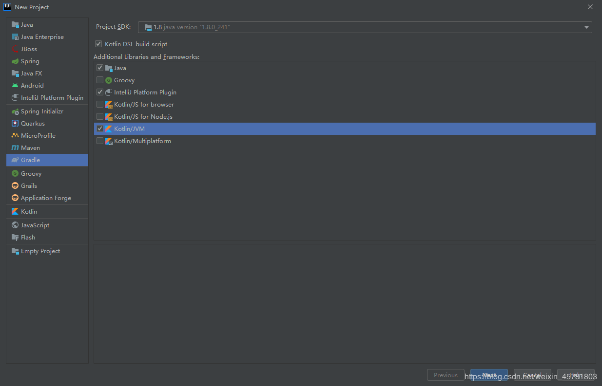Click the Kotlin logo icon in the sidebar
The image size is (602, 386).
tap(15, 211)
